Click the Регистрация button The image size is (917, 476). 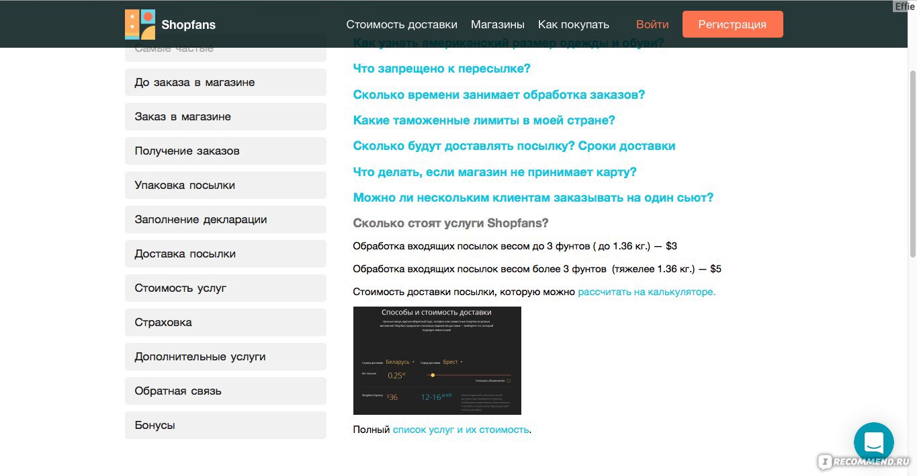tap(732, 24)
